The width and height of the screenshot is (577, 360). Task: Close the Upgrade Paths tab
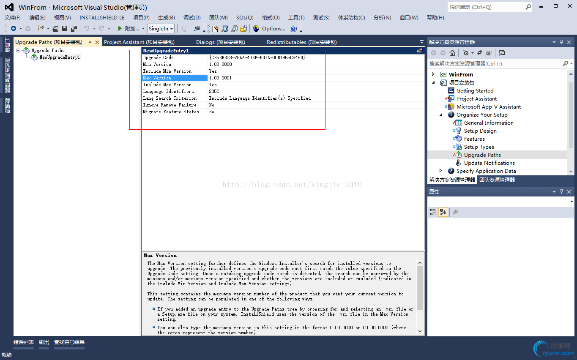[97, 42]
